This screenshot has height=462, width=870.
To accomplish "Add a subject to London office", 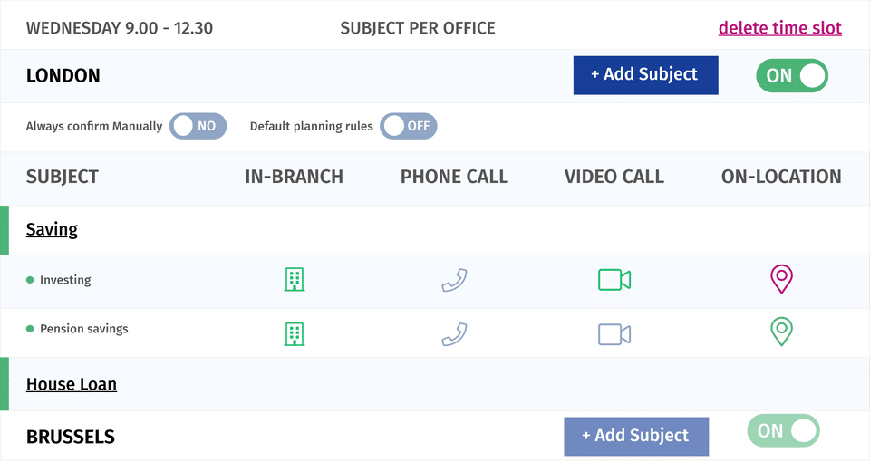I will point(645,75).
